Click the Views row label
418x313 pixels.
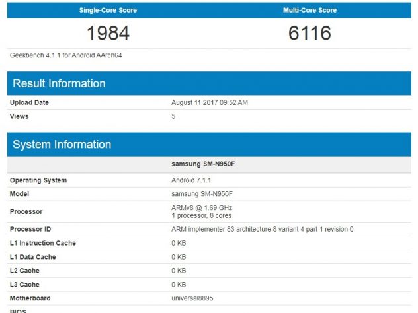click(19, 116)
